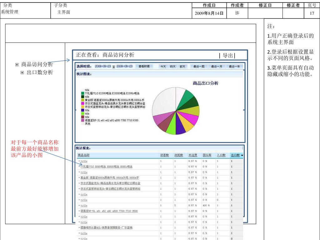Click the 400 % 回头率 cell
This screenshot has width=320, height=240.
pos(206,206)
